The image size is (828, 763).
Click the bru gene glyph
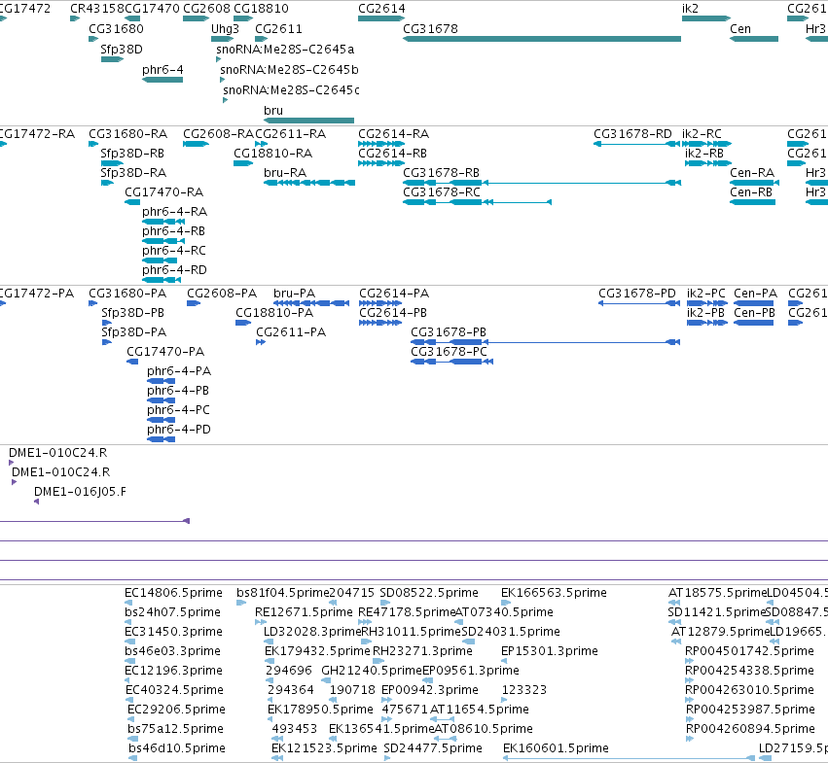point(308,121)
